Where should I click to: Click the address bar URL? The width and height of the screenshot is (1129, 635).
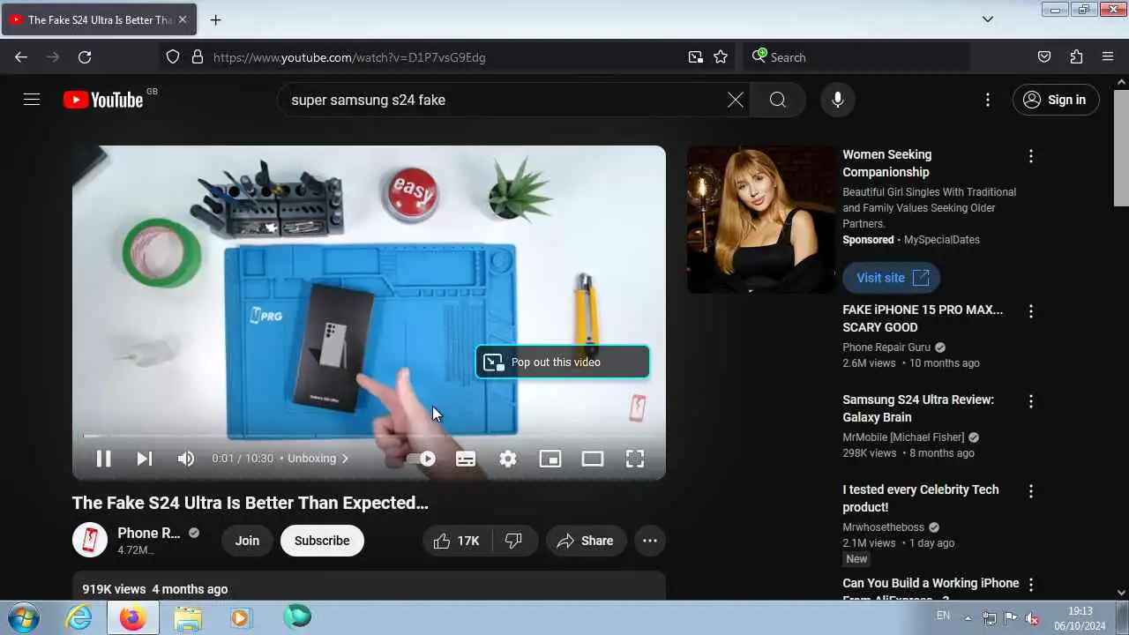click(x=349, y=57)
